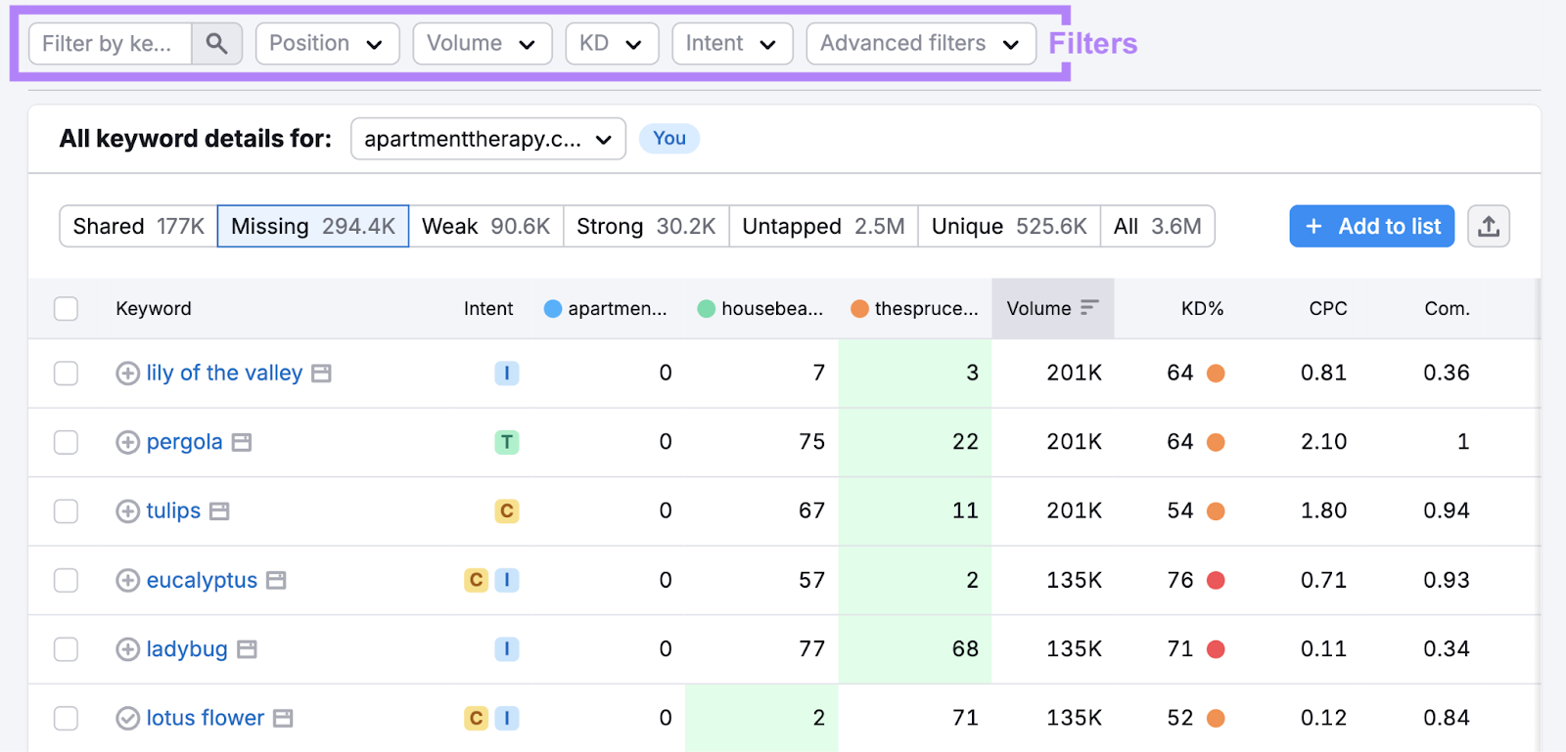Image resolution: width=1566 pixels, height=752 pixels.
Task: Switch to the Untapped keywords tab
Action: point(822,227)
